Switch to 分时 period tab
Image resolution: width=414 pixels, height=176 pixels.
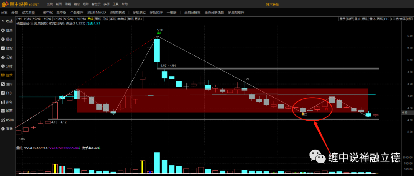point(19,19)
